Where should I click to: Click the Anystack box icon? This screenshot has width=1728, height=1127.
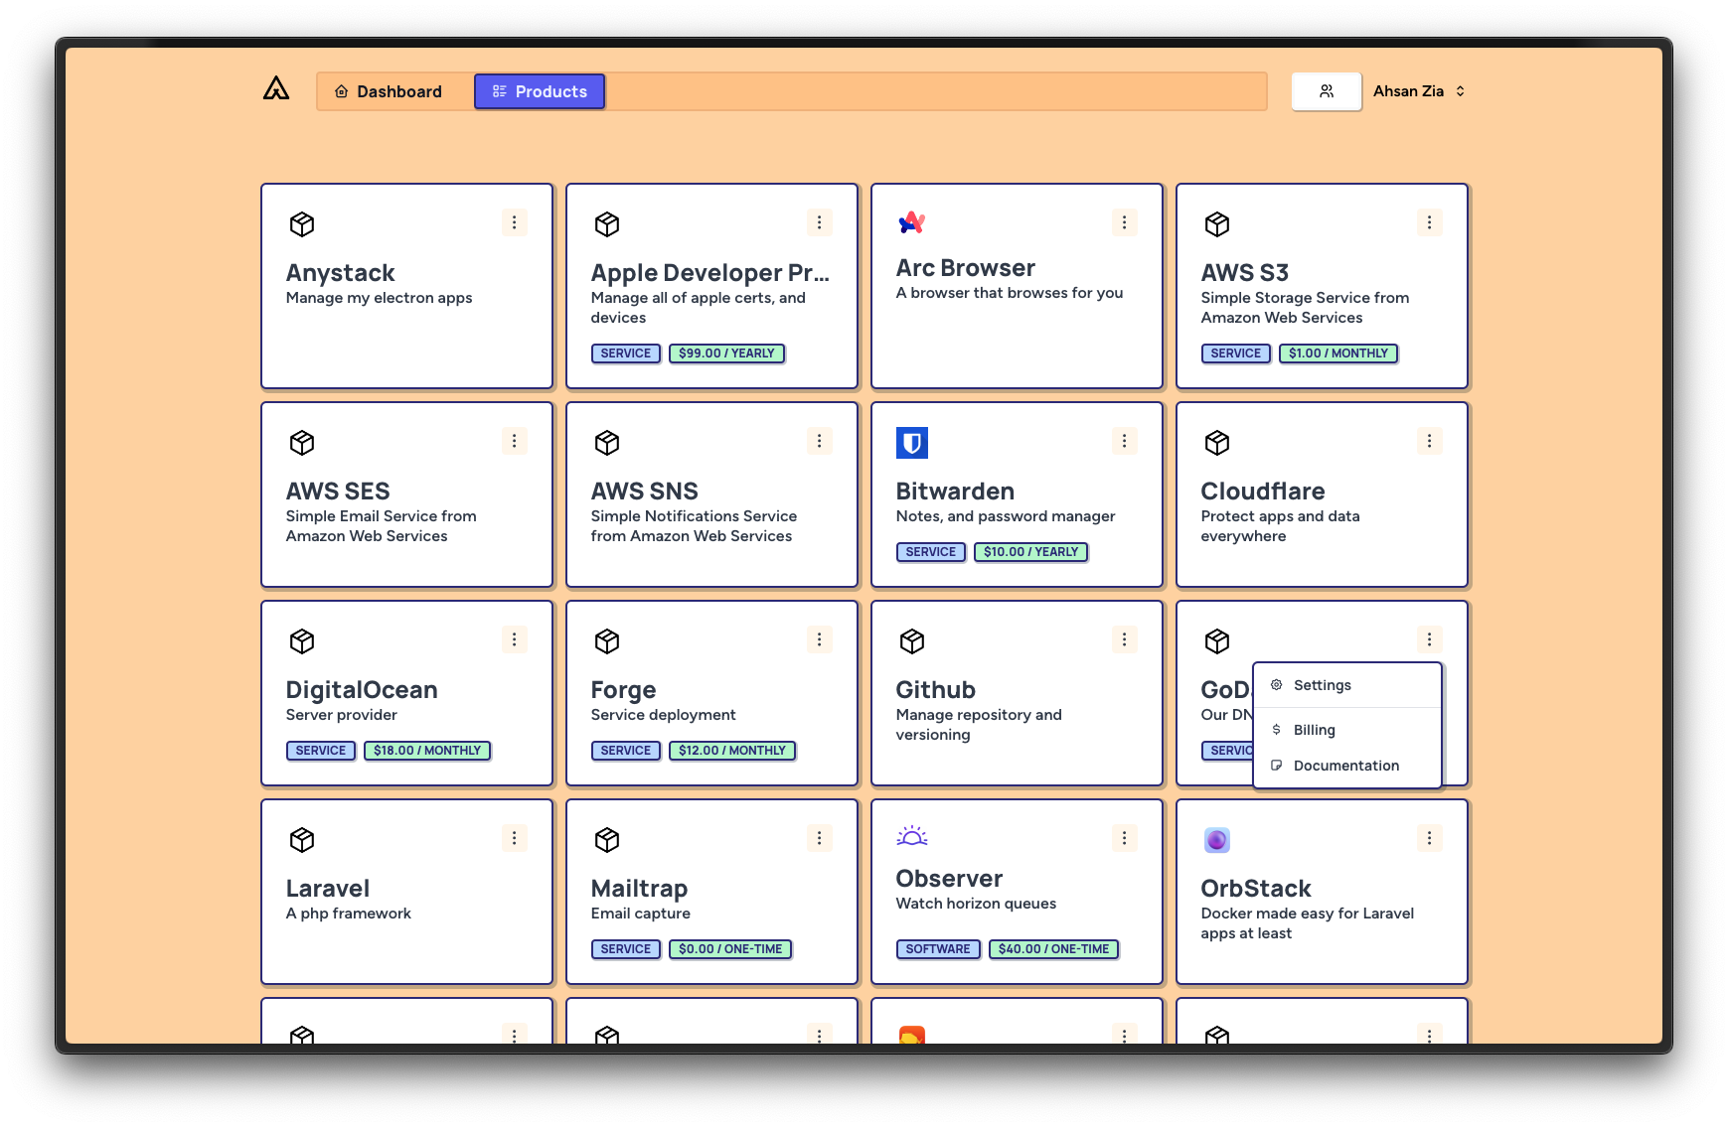click(302, 224)
